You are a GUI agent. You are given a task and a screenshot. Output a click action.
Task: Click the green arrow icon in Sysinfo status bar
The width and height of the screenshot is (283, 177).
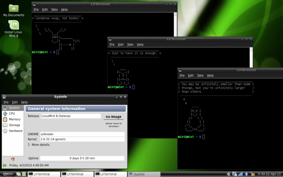[x=5, y=165]
